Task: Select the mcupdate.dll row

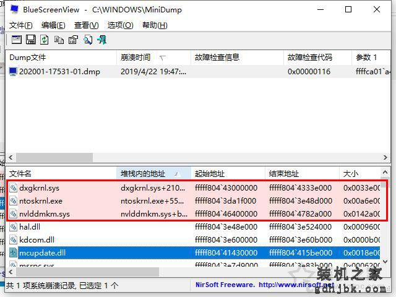Action: pos(193,253)
